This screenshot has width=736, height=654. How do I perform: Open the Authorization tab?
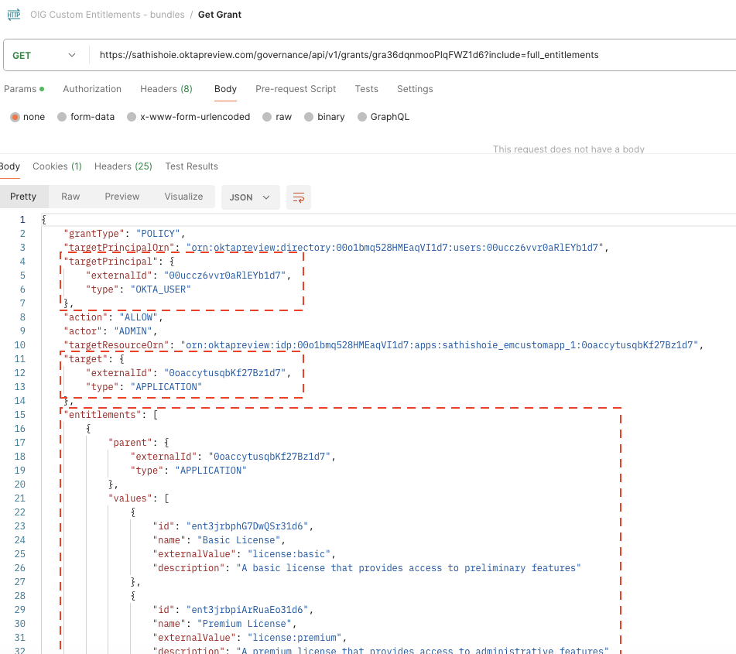coord(92,89)
